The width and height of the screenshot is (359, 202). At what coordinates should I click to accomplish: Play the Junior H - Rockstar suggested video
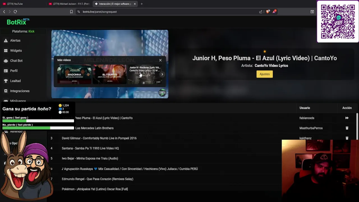[145, 74]
